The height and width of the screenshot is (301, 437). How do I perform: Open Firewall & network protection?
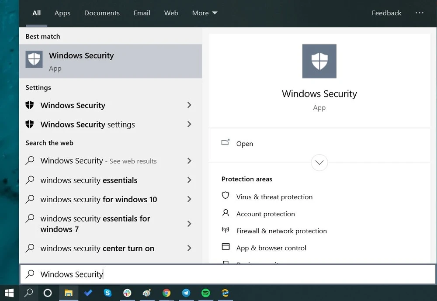(281, 231)
